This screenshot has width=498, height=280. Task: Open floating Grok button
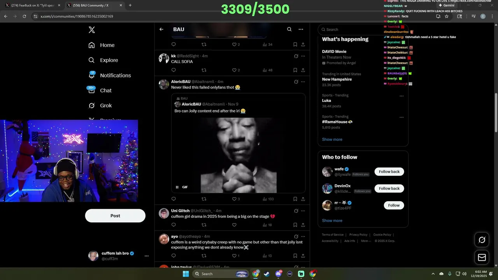[482, 240]
